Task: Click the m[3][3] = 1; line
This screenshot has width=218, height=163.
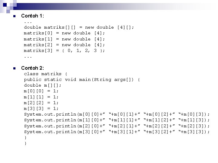Action: pos(41,109)
